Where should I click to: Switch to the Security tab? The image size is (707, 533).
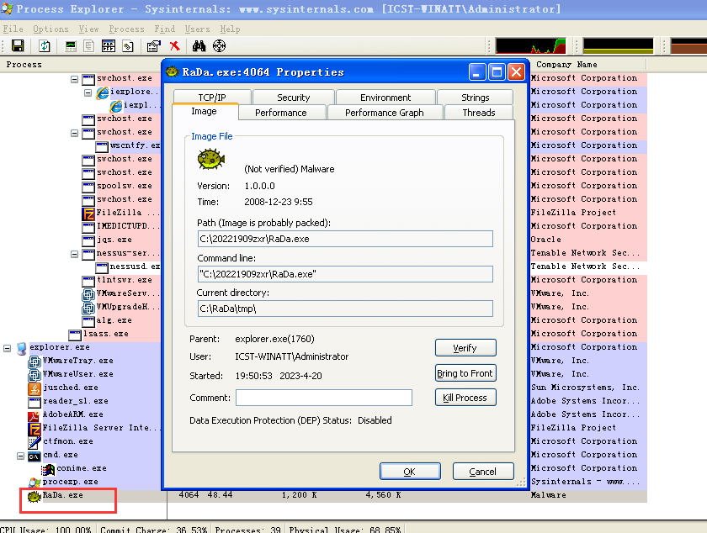[x=294, y=98]
